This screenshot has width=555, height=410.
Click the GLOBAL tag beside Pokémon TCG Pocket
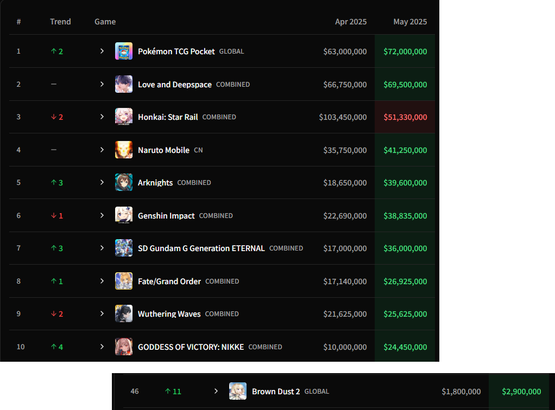(x=231, y=52)
